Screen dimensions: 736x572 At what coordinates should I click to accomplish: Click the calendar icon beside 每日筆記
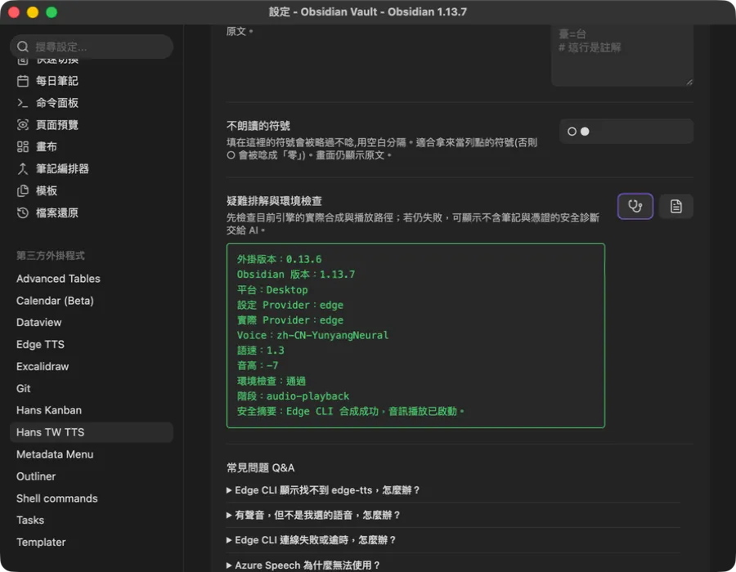(x=23, y=81)
